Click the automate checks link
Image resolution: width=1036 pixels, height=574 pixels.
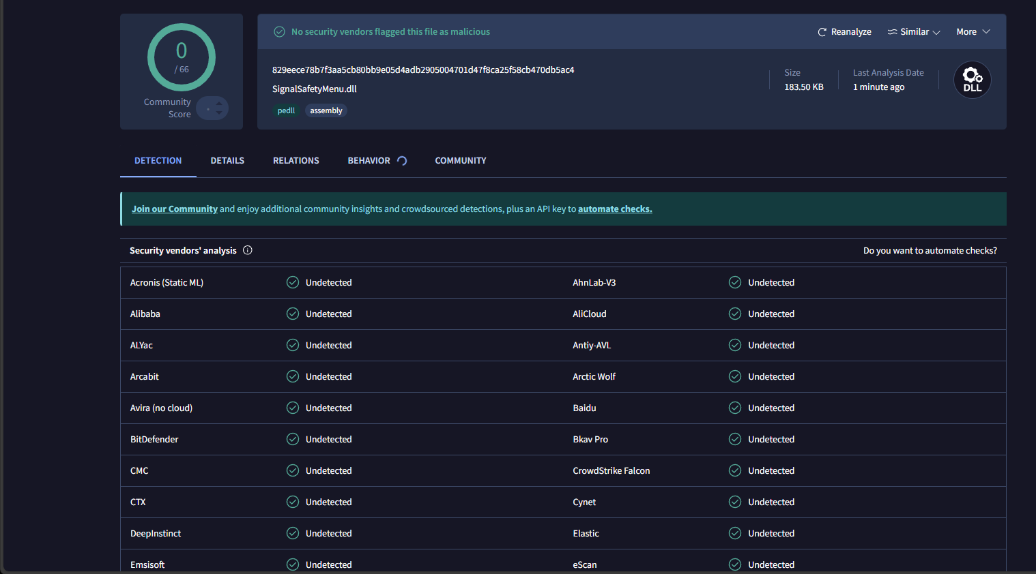point(614,209)
